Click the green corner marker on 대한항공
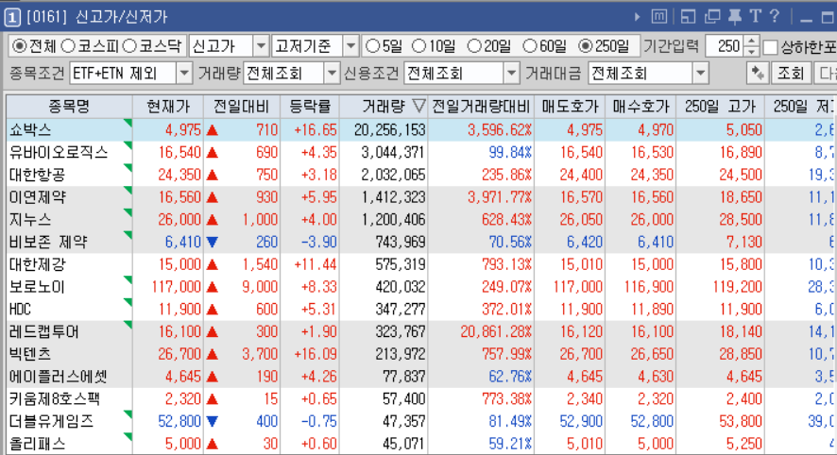The image size is (837, 455). pos(128,167)
